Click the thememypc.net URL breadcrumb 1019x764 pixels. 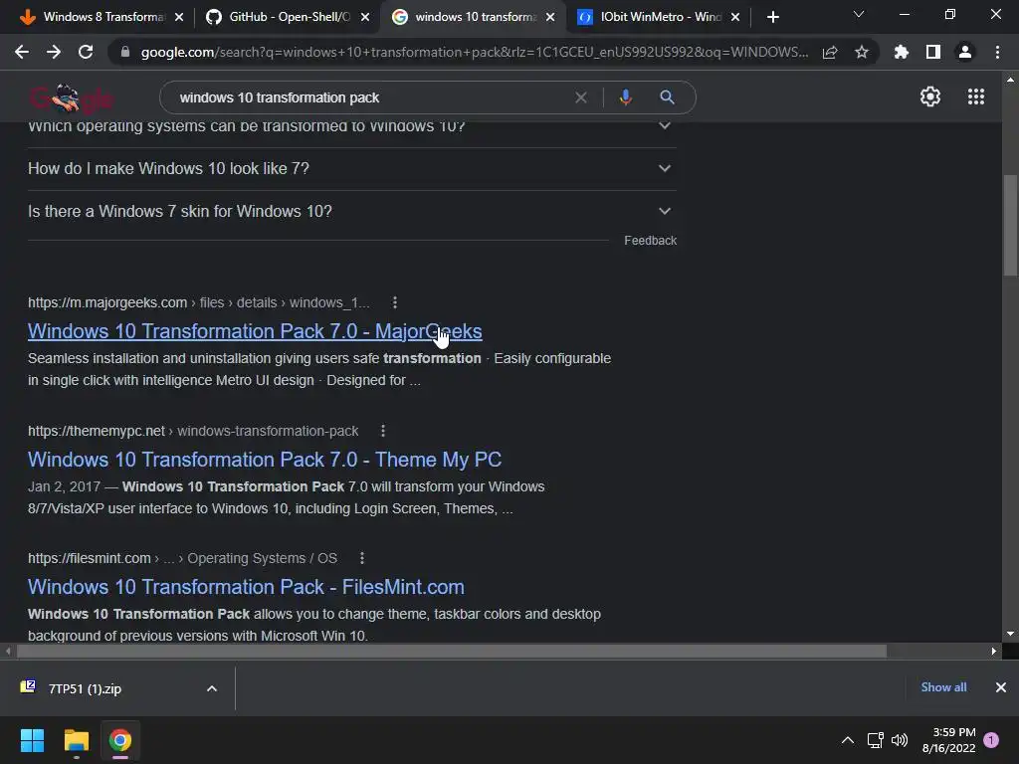point(193,431)
